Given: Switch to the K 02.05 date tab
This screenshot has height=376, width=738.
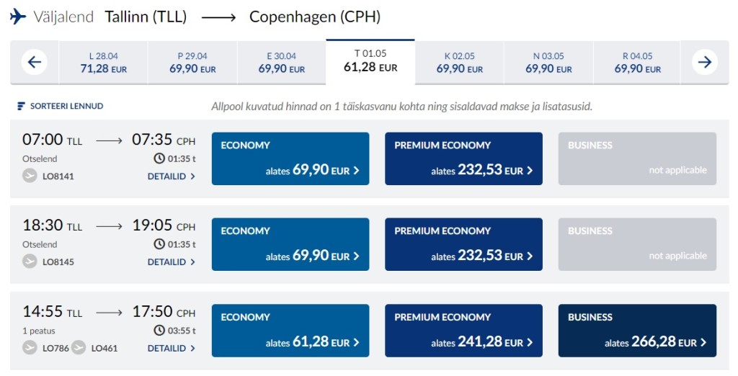Looking at the screenshot, I should [459, 63].
